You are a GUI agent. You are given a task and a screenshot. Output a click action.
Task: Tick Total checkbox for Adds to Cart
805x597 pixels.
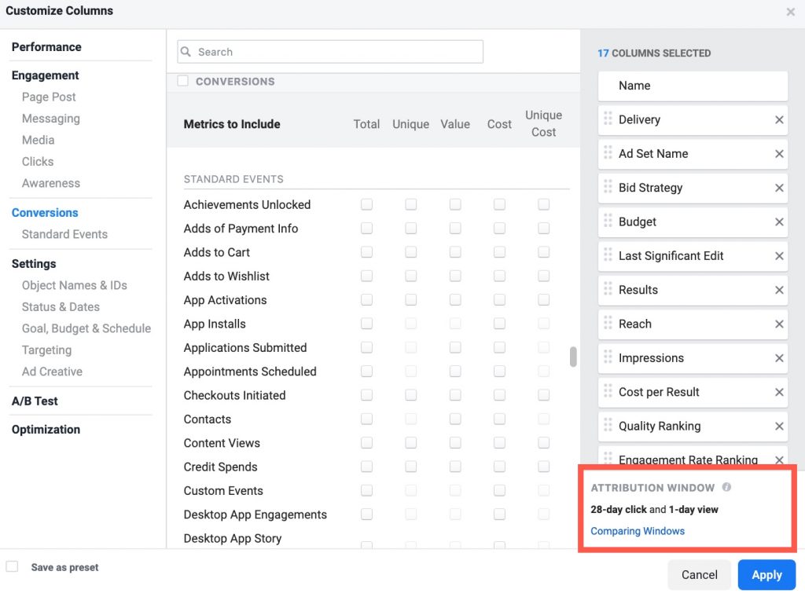(366, 252)
